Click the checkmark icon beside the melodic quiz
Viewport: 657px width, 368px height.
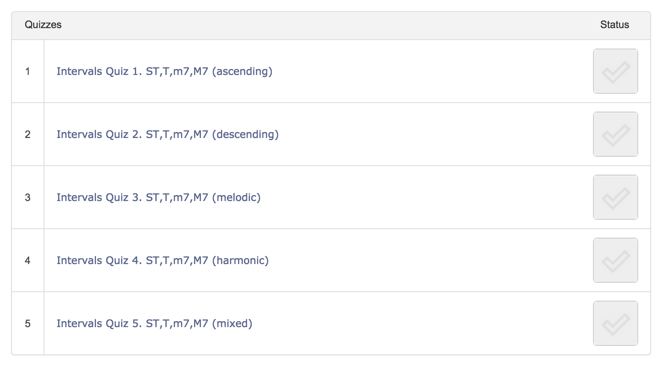pos(615,197)
